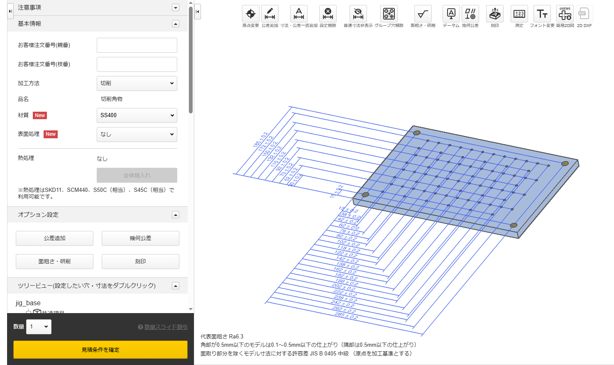Open the 加工方法 dropdown

(137, 83)
